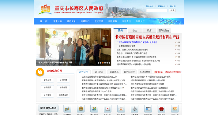Click the 信息公开 button
The image size is (218, 115).
click(47, 80)
